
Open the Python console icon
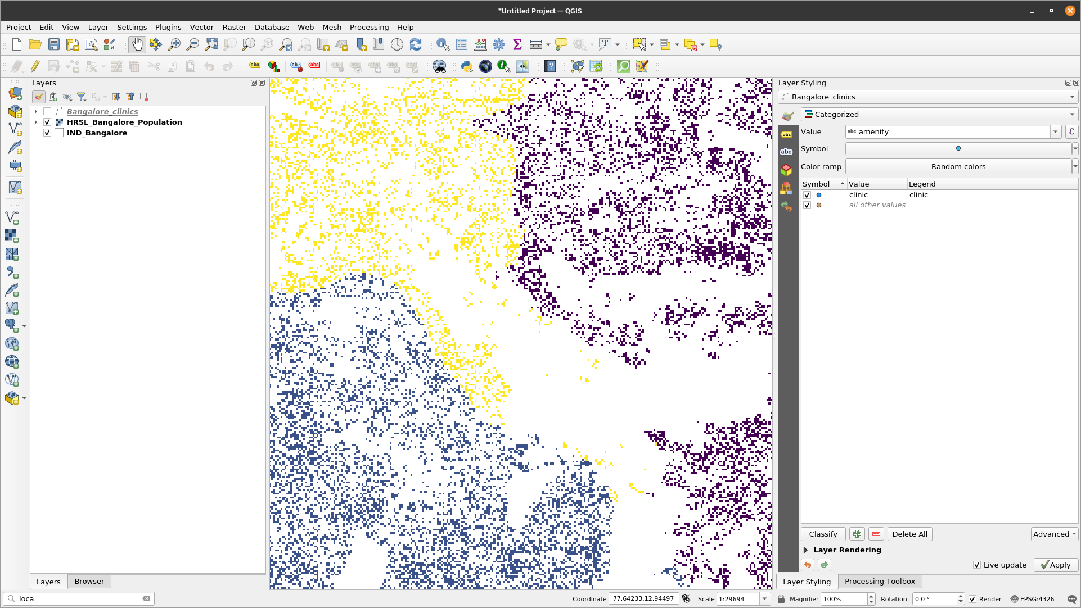(467, 66)
